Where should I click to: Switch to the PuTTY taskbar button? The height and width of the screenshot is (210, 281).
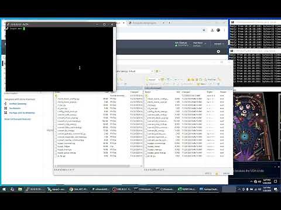click(35, 189)
